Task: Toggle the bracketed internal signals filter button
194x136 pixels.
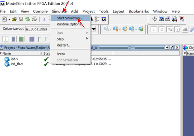Action: click(x=177, y=30)
